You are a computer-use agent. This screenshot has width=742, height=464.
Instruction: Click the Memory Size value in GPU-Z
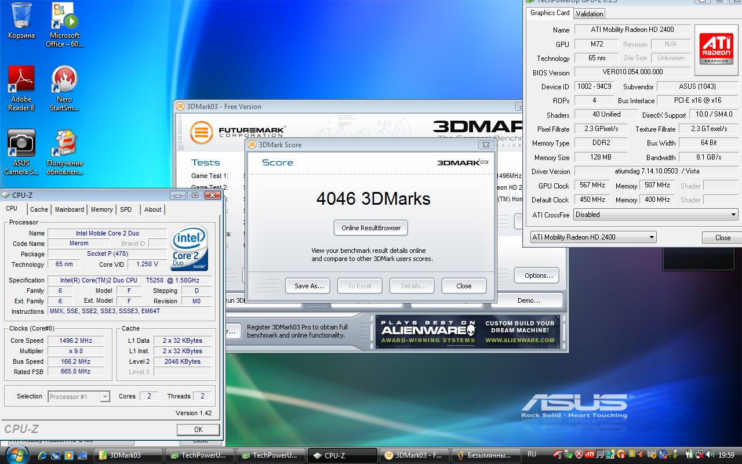click(x=601, y=157)
